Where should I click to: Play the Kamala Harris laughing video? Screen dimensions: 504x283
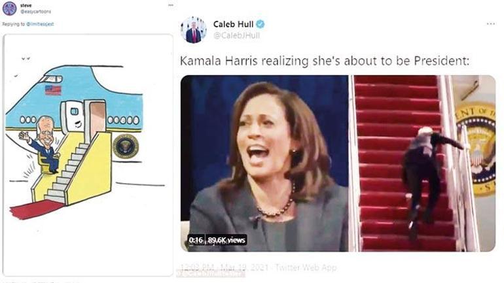point(264,163)
